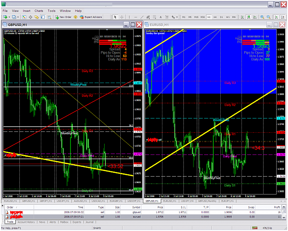Expand the arrows tool dropdown
This screenshot has width=288, height=231.
(177, 17)
